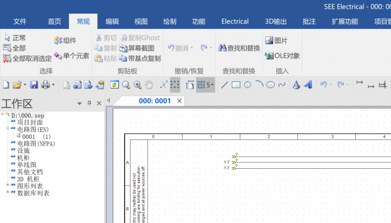Click the page layout icon beside grid
The height and width of the screenshot is (223, 391).
[190, 85]
